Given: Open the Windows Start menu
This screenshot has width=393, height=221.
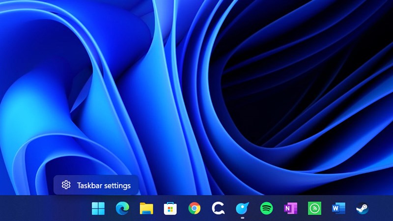Looking at the screenshot, I should coord(98,209).
